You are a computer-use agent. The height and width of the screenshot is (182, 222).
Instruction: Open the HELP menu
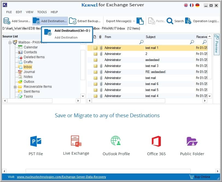(x=54, y=12)
